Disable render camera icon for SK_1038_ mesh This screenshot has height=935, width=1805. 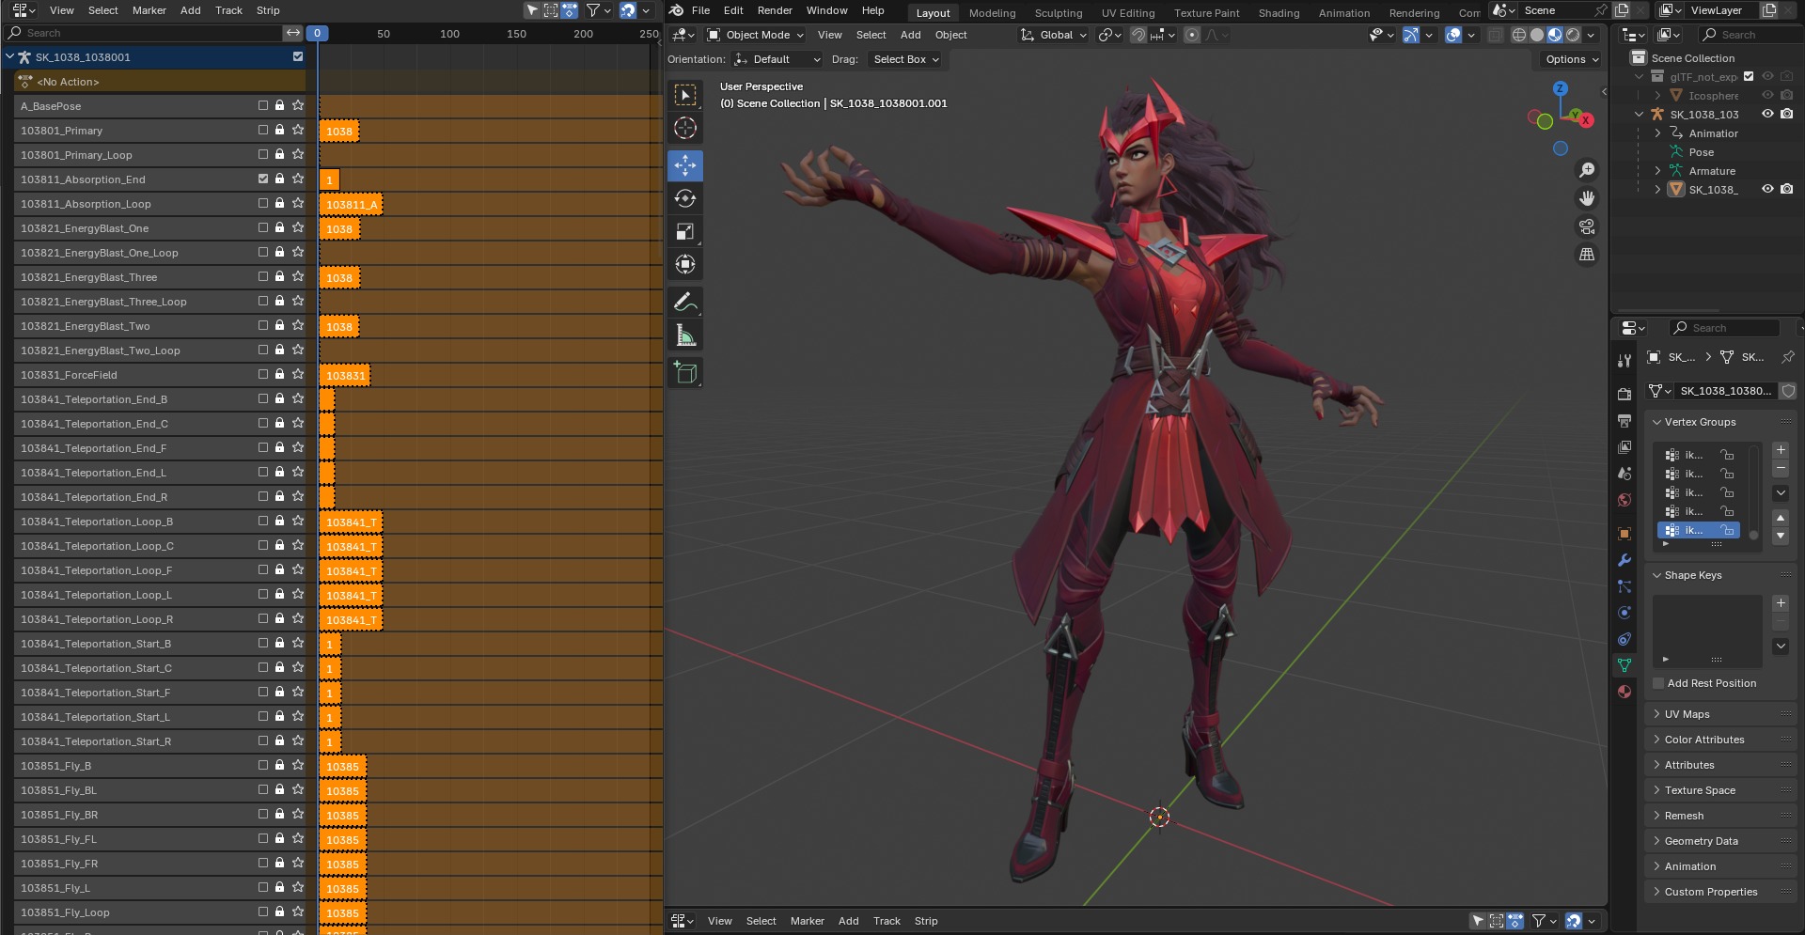pos(1787,189)
